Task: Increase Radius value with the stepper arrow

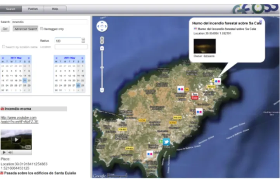Action: 83,39
